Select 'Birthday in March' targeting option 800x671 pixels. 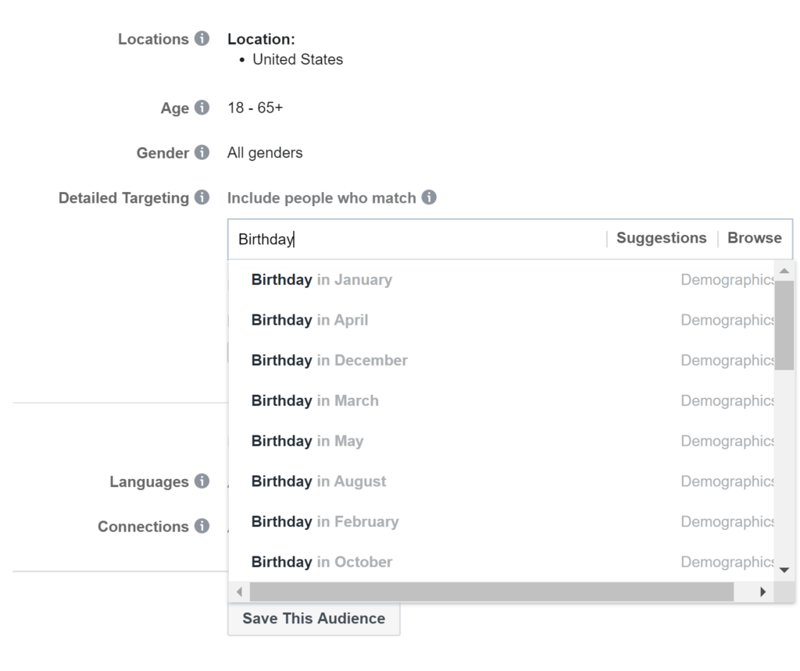click(x=315, y=401)
